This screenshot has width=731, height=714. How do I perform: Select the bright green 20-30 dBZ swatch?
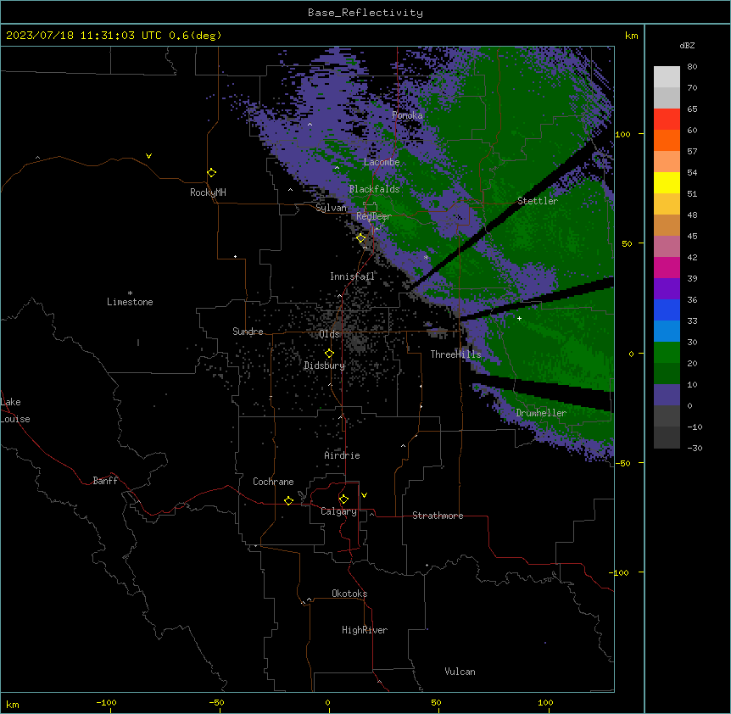pyautogui.click(x=667, y=353)
